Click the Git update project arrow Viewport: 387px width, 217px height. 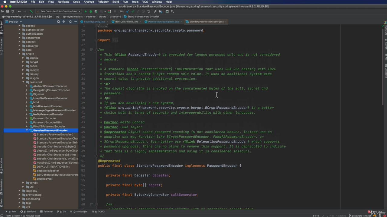pos(128,11)
